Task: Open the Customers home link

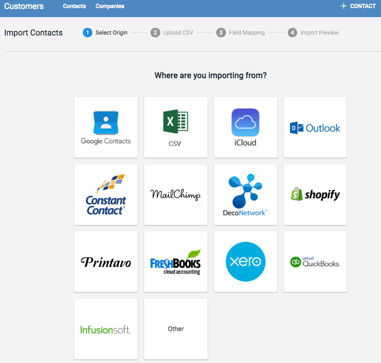Action: pyautogui.click(x=24, y=6)
